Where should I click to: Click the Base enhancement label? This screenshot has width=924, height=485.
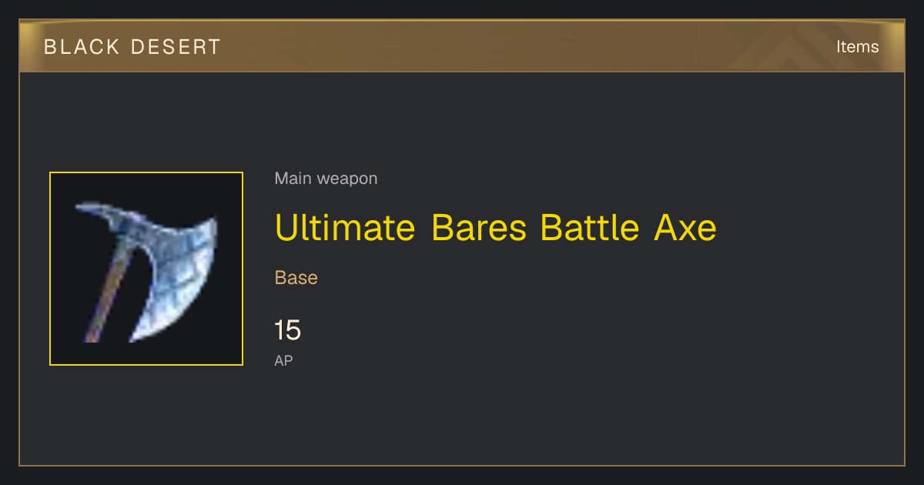tap(296, 278)
